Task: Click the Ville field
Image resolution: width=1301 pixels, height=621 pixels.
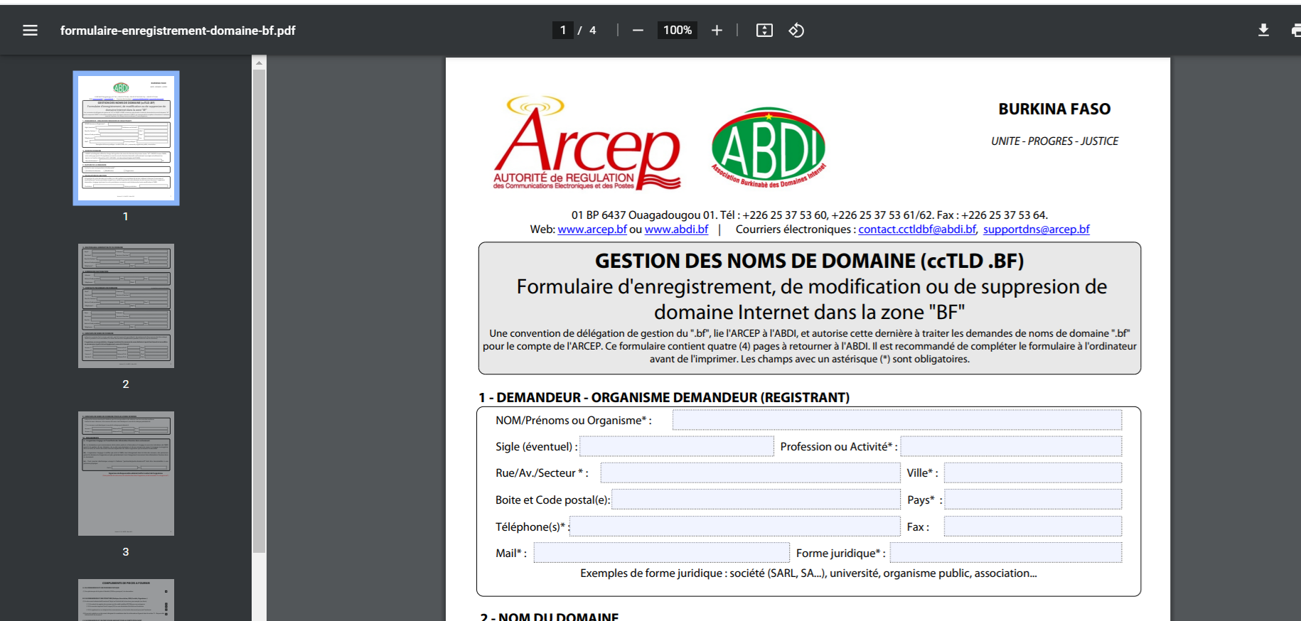Action: coord(1033,472)
